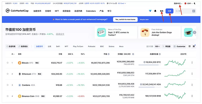This screenshot has width=202, height=104.
Task: Open the Bitcoin 7-day sparkline chart
Action: [x=175, y=62]
